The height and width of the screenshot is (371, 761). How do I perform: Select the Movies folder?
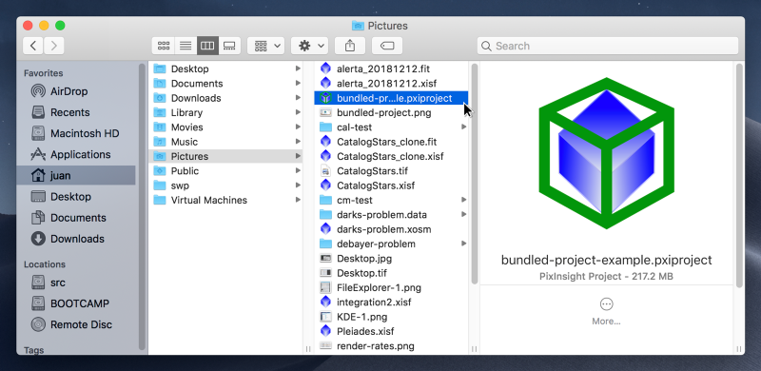225,127
